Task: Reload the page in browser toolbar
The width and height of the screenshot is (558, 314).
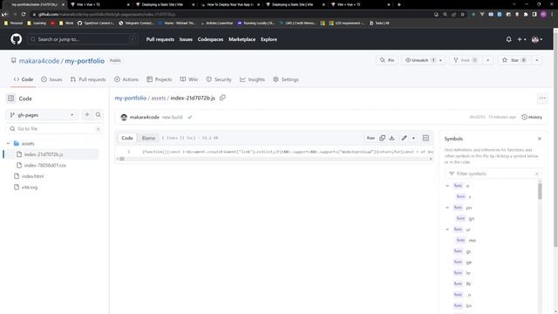Action: pos(24,14)
